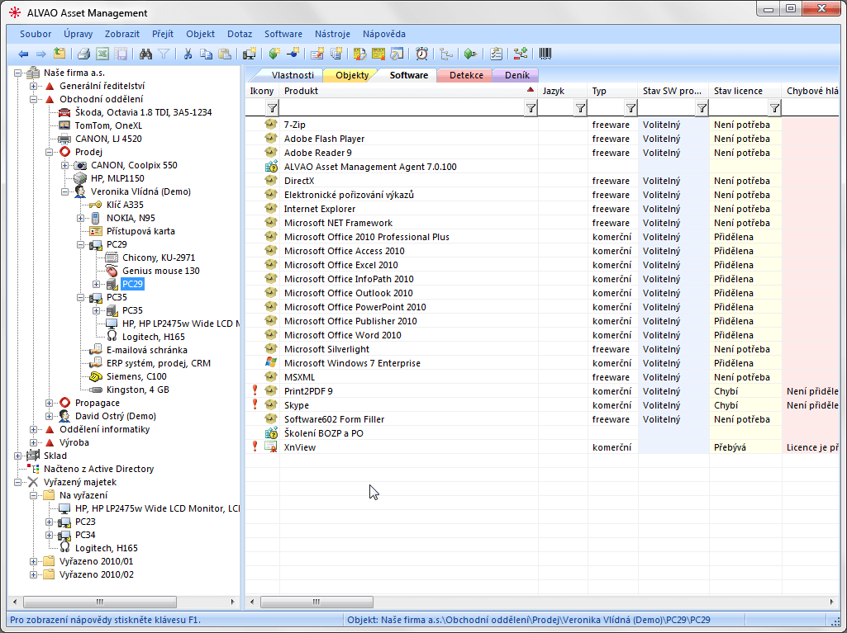
Task: Switch to the Deník tab
Action: click(517, 76)
